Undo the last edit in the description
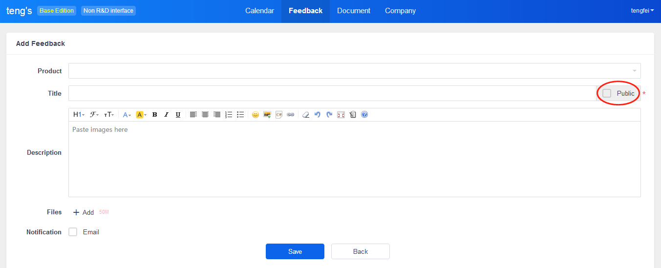 [318, 115]
